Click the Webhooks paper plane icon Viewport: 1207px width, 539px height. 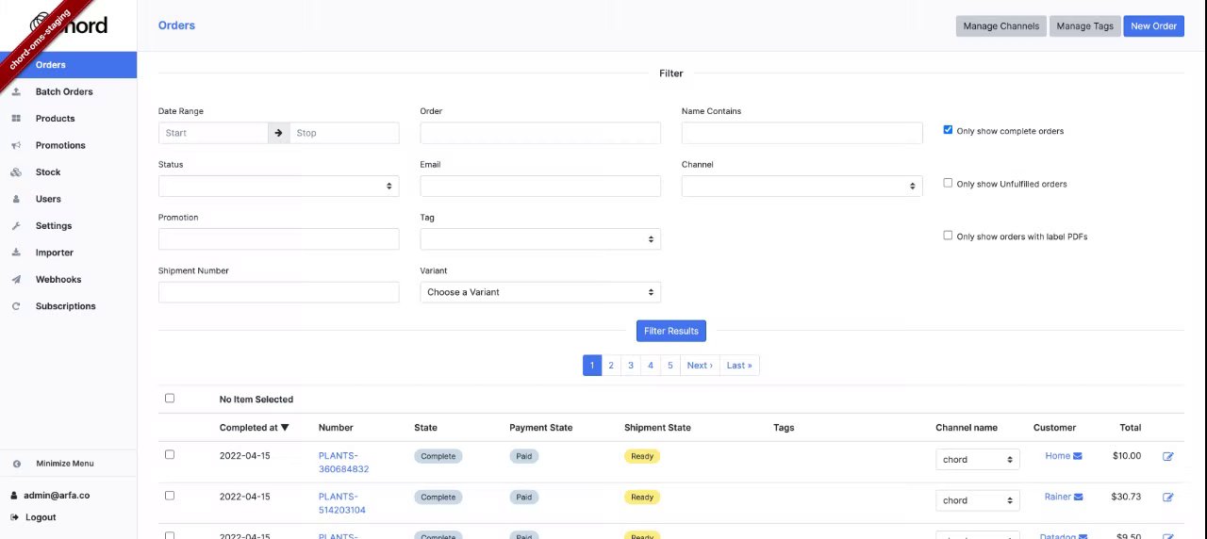[x=16, y=280]
